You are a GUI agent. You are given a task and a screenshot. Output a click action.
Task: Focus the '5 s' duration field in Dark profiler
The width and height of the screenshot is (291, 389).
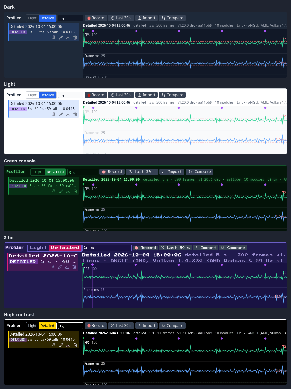coord(70,18)
